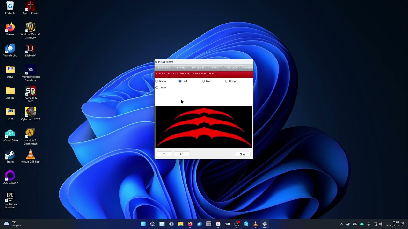Open the Windows Start menu
This screenshot has width=408, height=229.
tap(143, 224)
